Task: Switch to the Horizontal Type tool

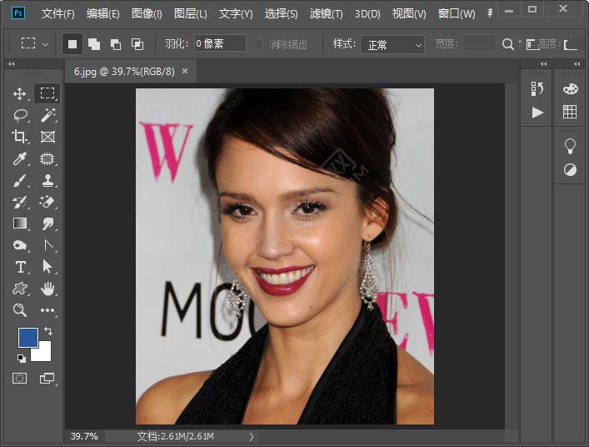Action: pos(21,267)
